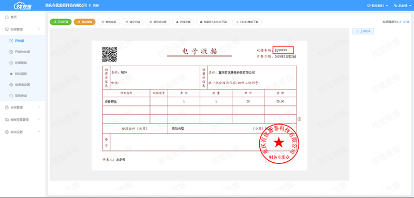
Task: Click orange 保存草稿 button
Action: point(84,22)
